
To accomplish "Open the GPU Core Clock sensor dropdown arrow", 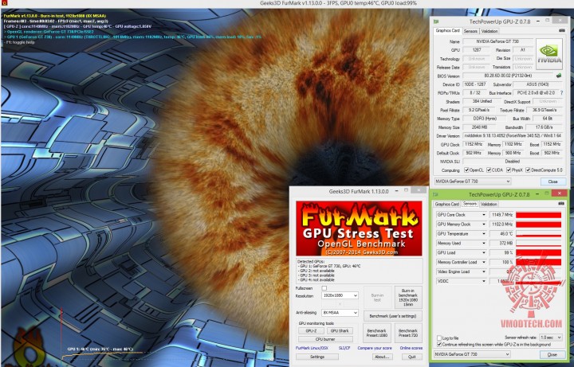I will tap(484, 215).
